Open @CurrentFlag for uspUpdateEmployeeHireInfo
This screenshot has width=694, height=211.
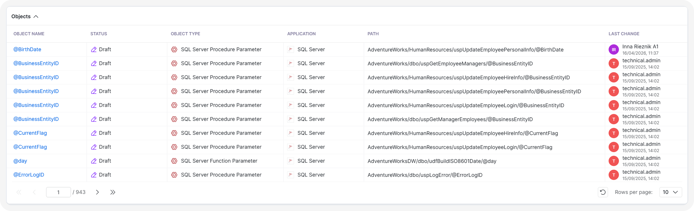tap(30, 133)
